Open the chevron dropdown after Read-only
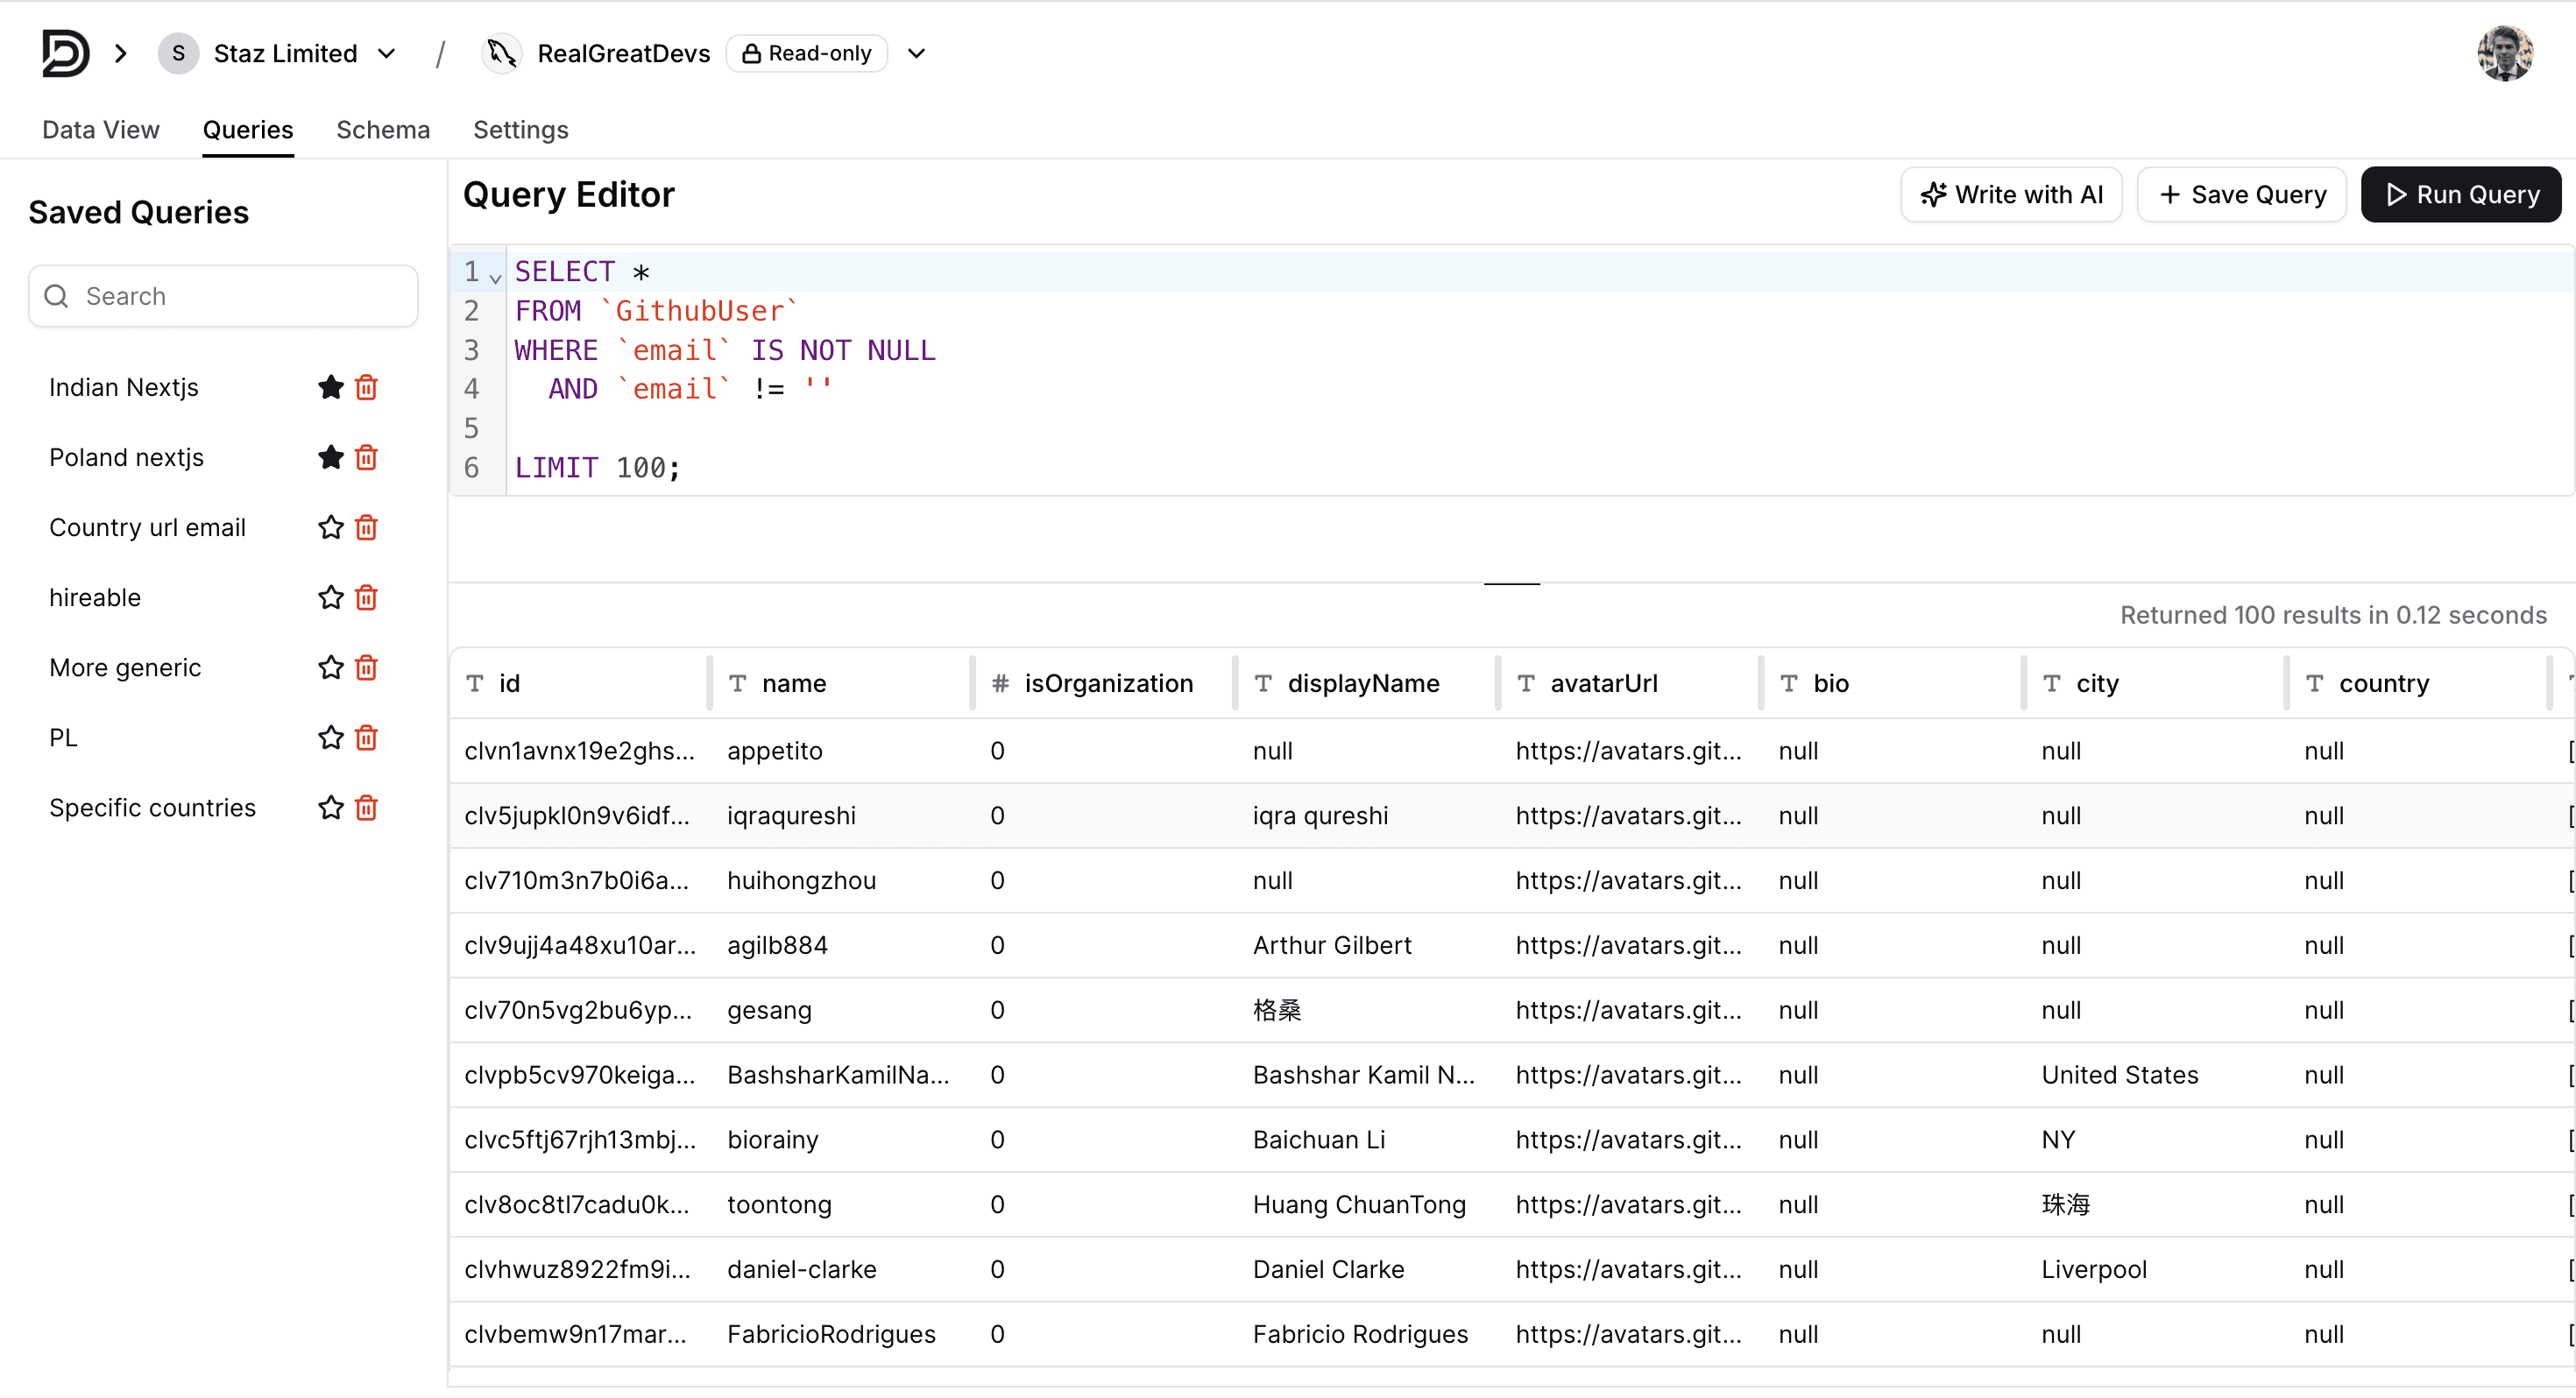Screen dimensions: 2576x1398 [916, 53]
